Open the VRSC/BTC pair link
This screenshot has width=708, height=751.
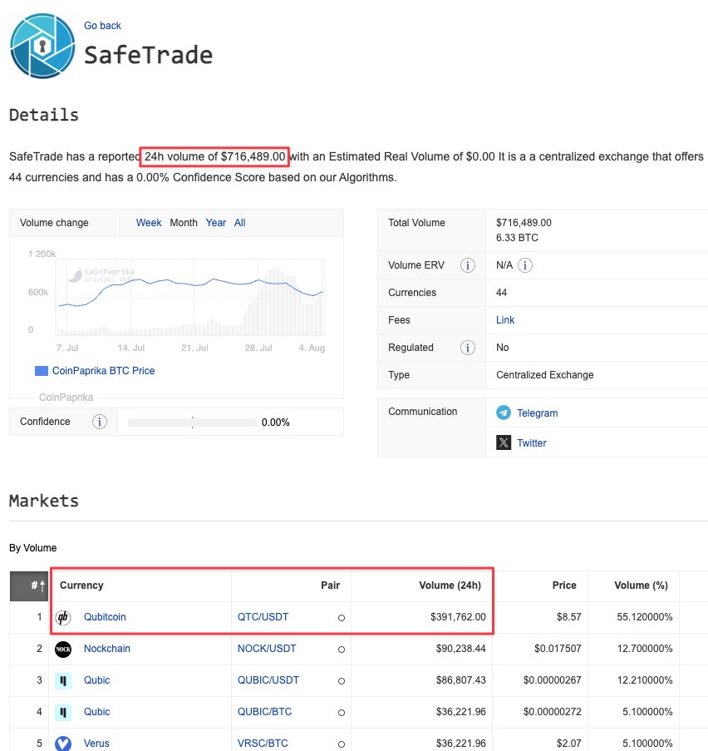click(x=263, y=744)
